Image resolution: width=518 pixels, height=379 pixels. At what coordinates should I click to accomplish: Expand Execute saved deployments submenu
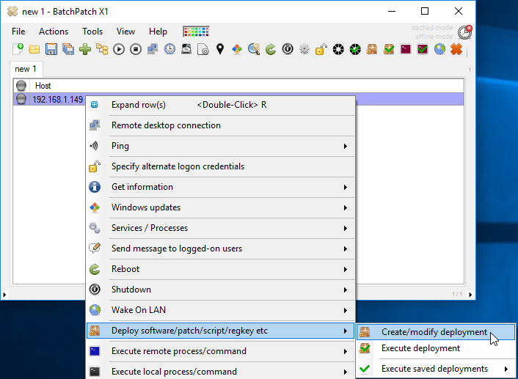click(x=436, y=369)
